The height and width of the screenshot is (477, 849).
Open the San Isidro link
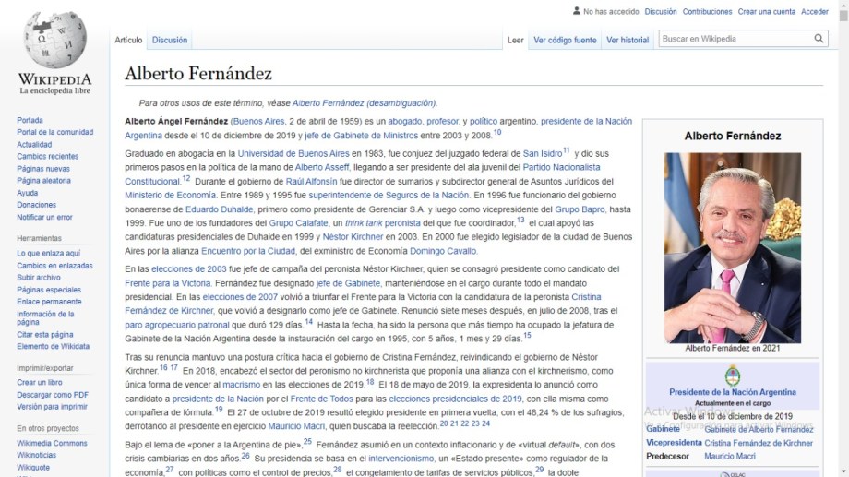tap(543, 154)
